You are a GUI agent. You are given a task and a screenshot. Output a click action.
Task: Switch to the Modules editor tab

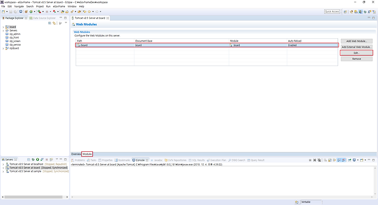pos(87,154)
